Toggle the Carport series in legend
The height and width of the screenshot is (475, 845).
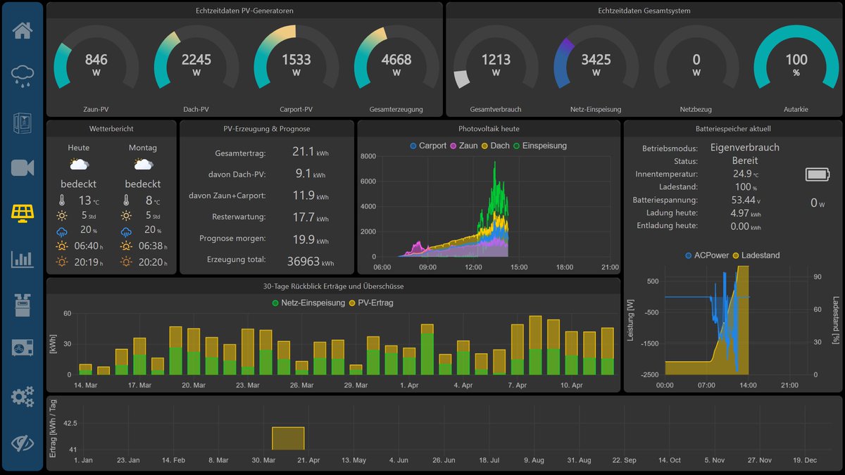pos(427,146)
